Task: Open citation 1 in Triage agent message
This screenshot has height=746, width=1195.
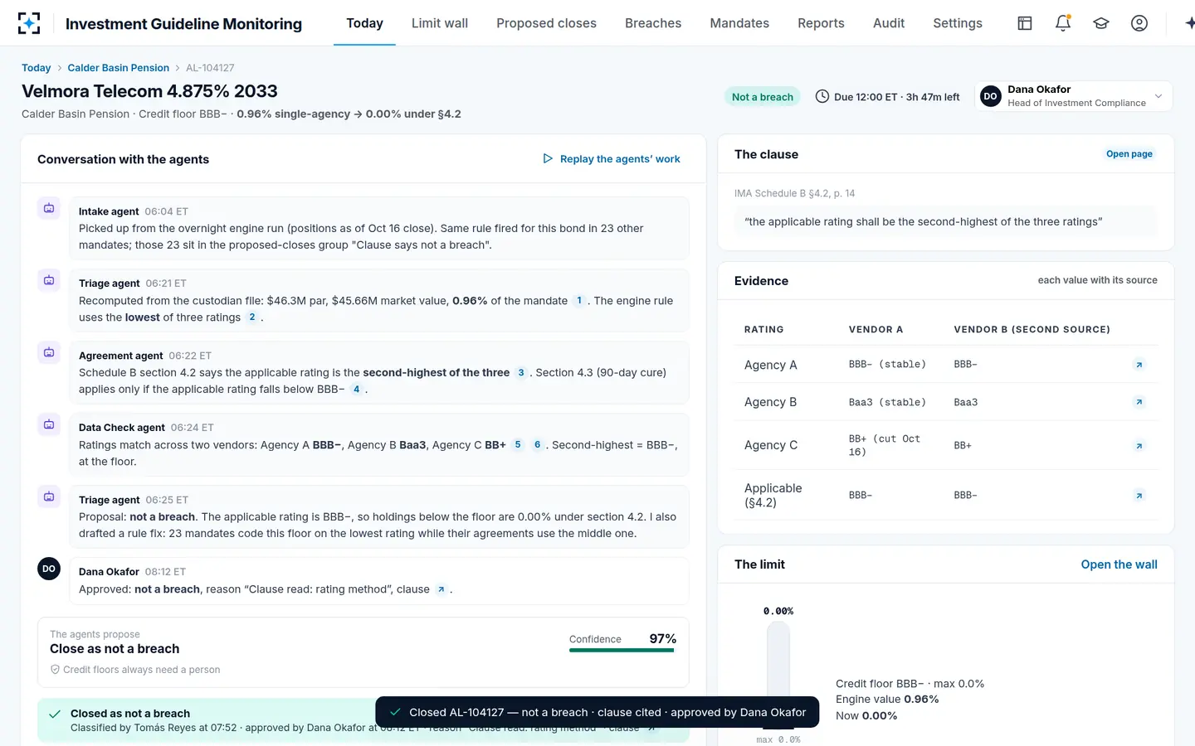Action: (579, 301)
